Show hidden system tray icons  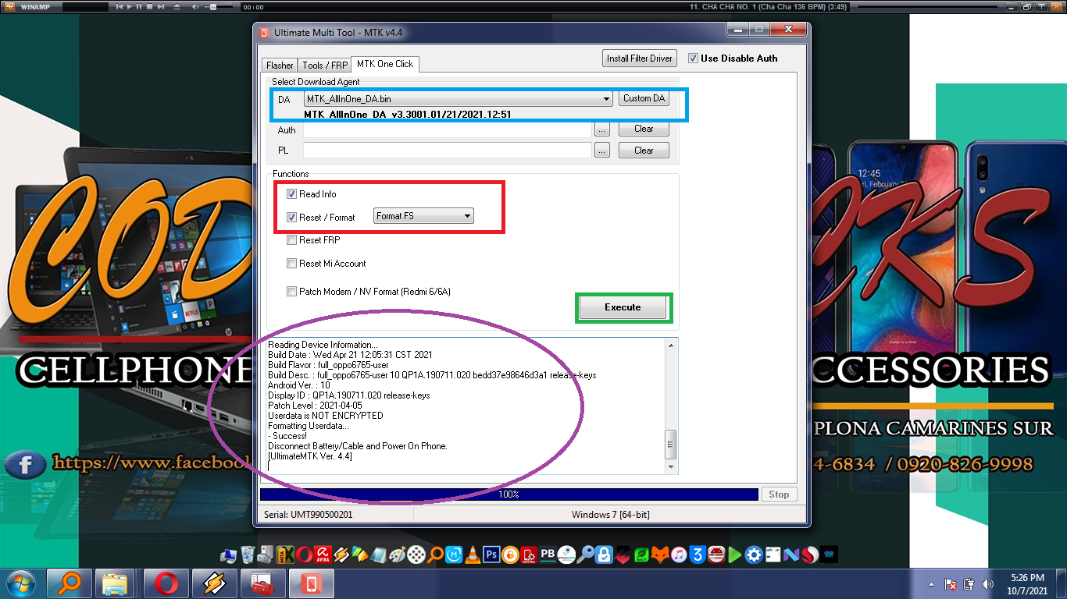(931, 584)
